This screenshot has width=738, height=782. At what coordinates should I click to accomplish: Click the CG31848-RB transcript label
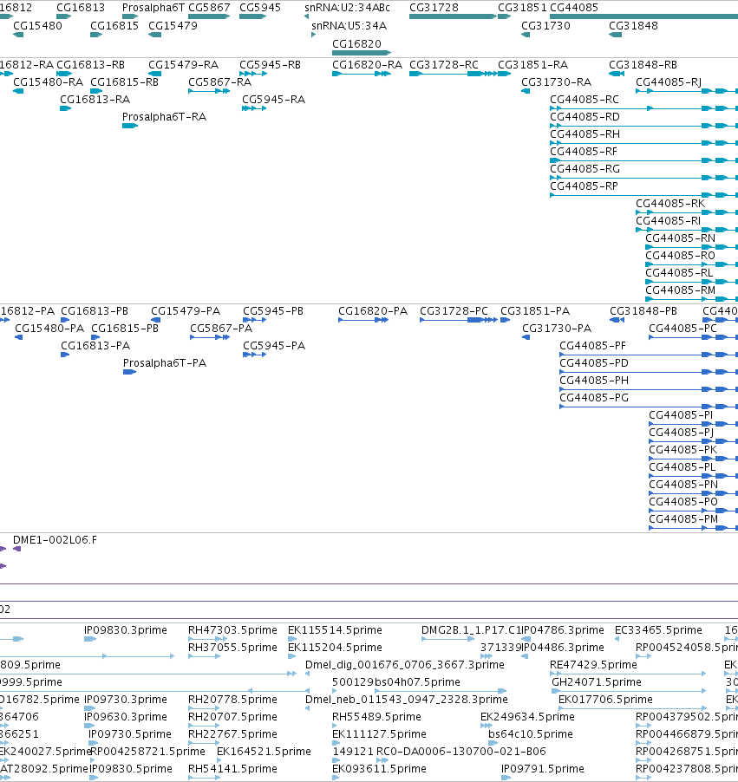pyautogui.click(x=643, y=65)
